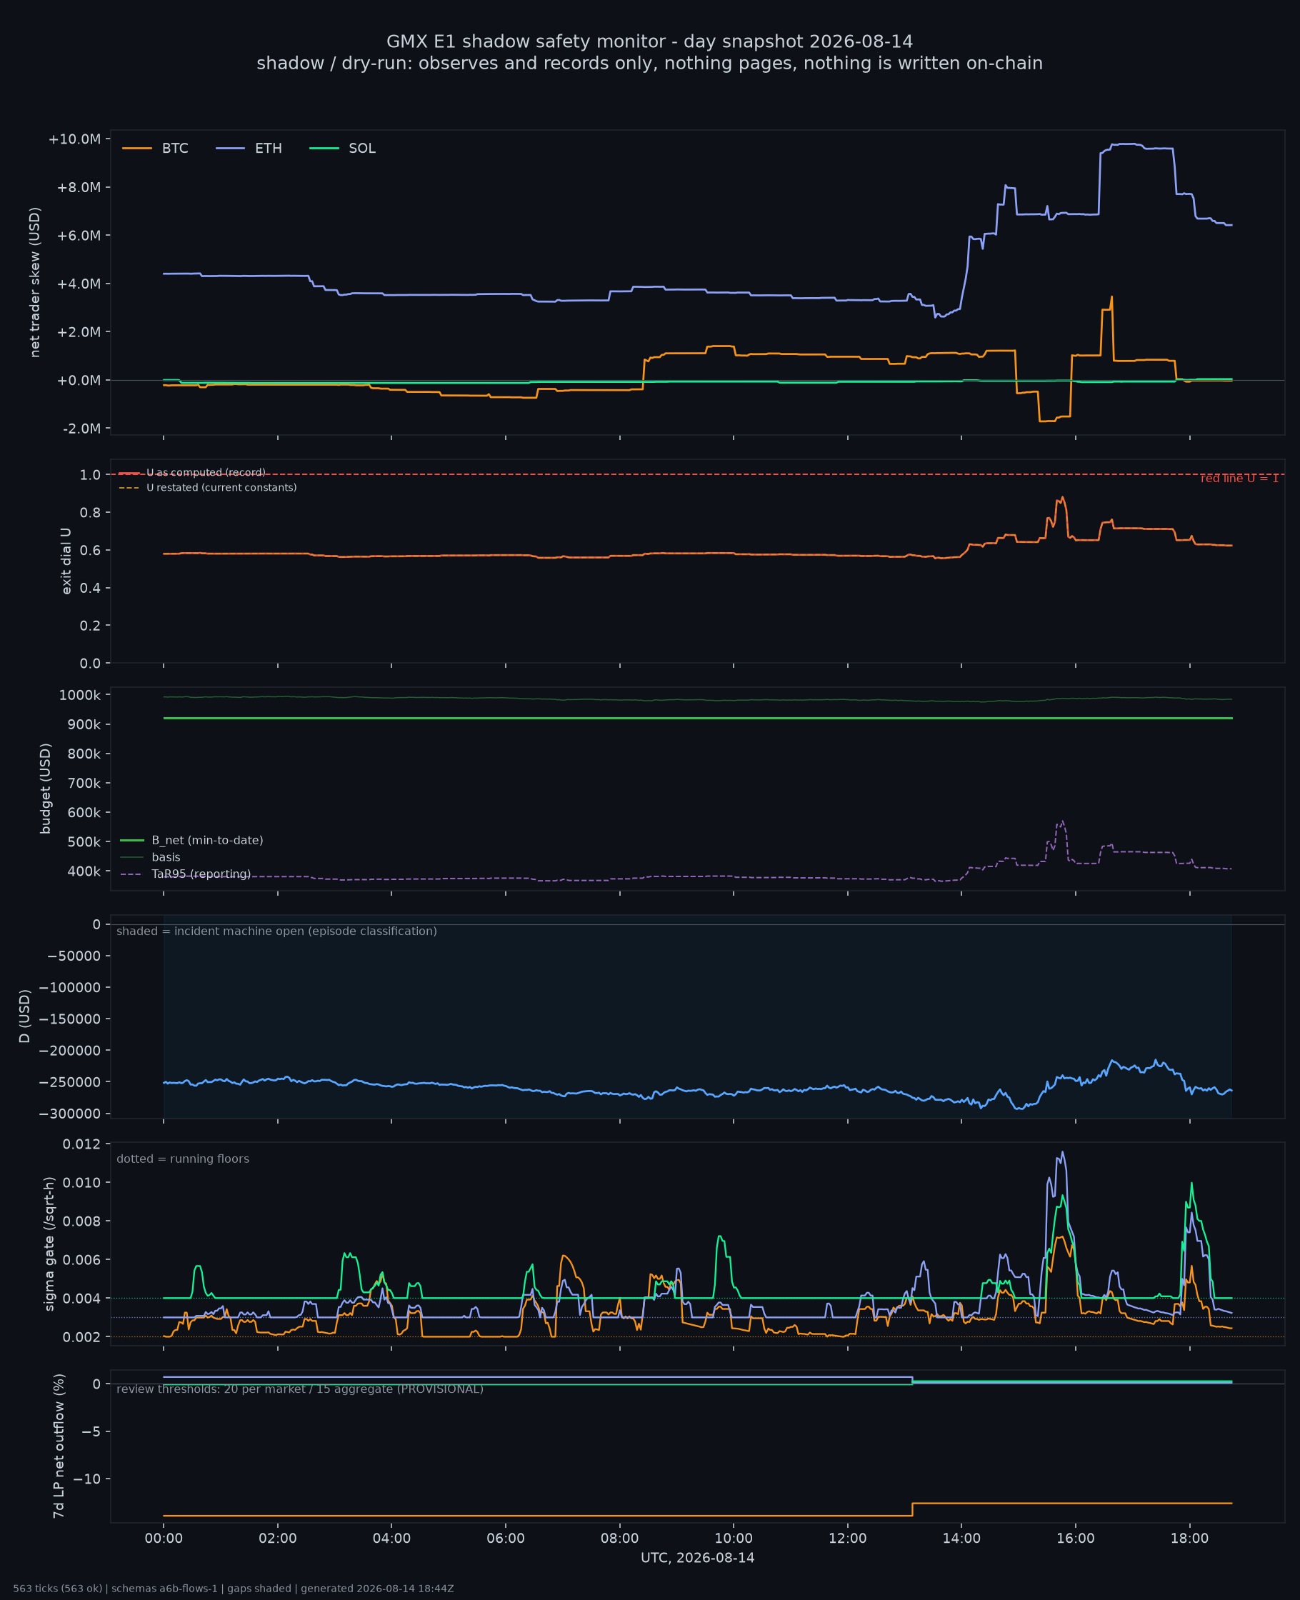Click the '7d LP net outflow (%)' axis label
The width and height of the screenshot is (1300, 1600).
pos(59,1446)
